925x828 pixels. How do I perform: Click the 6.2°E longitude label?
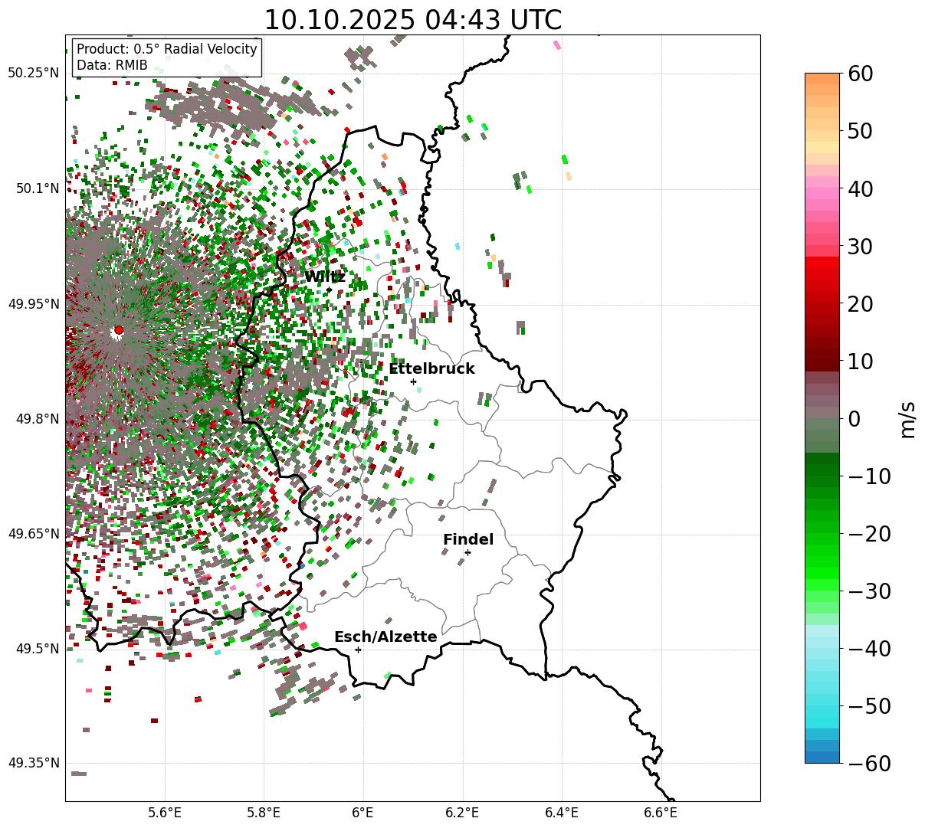463,813
